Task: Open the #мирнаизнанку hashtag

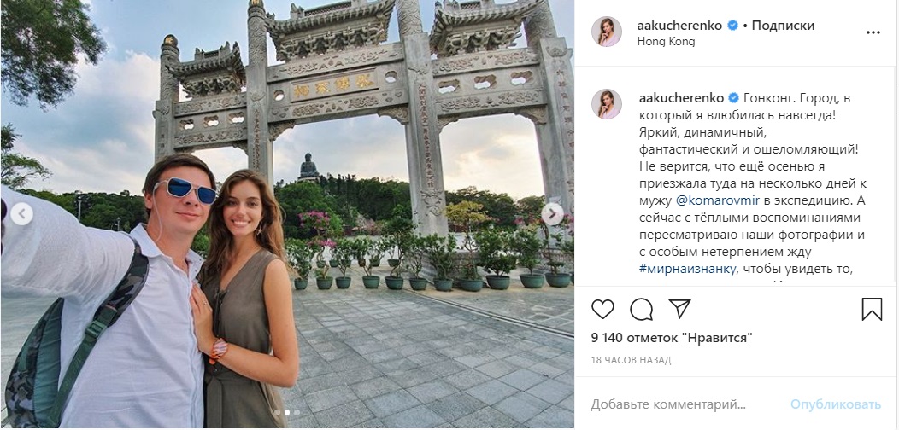Action: [x=688, y=269]
